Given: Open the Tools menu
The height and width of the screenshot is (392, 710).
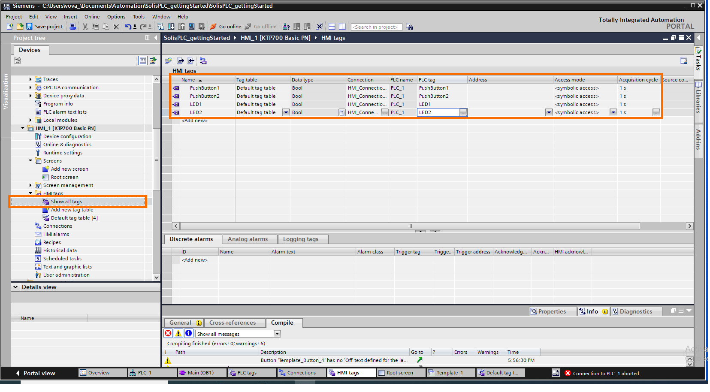Looking at the screenshot, I should point(139,17).
